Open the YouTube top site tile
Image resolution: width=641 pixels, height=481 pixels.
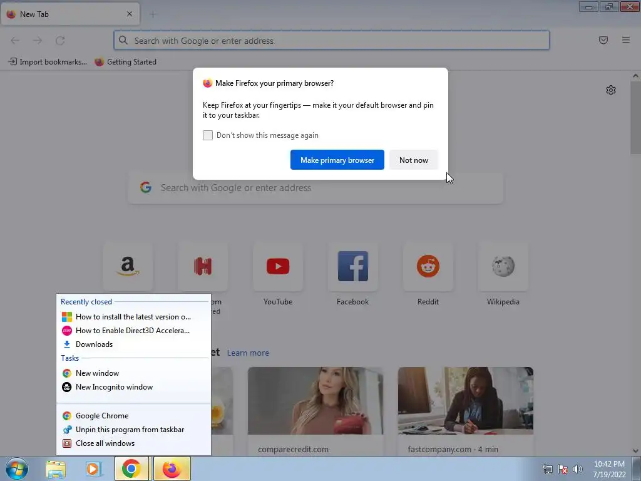pos(278,266)
